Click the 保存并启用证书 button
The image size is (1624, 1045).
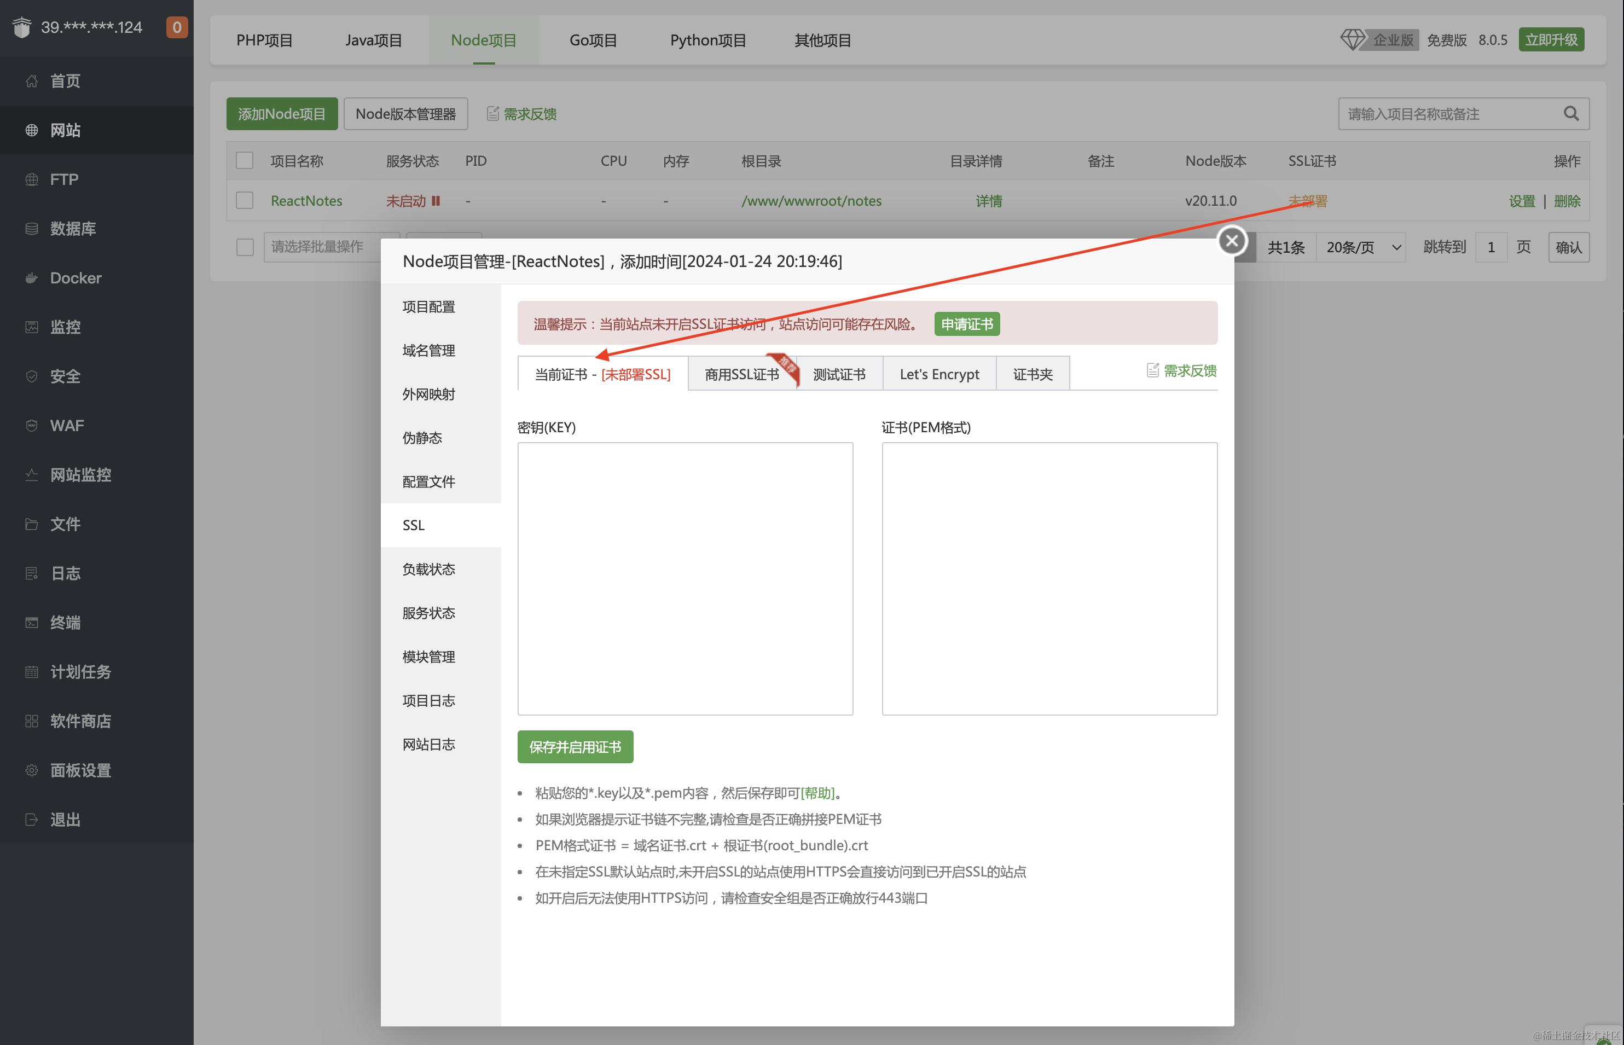tap(575, 746)
